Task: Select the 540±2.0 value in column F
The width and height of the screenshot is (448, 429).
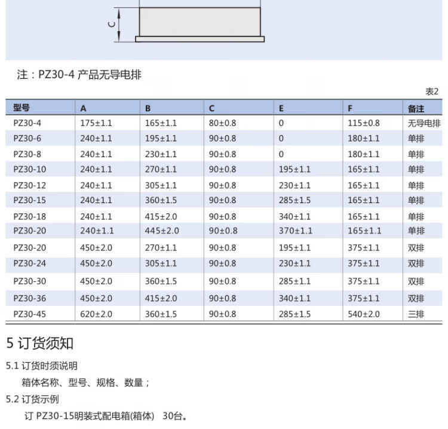Action: point(363,314)
